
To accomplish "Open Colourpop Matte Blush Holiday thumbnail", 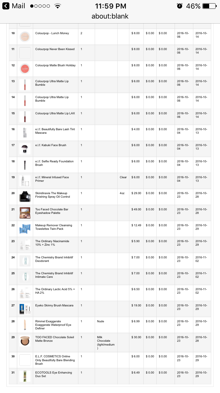I will point(25,69).
